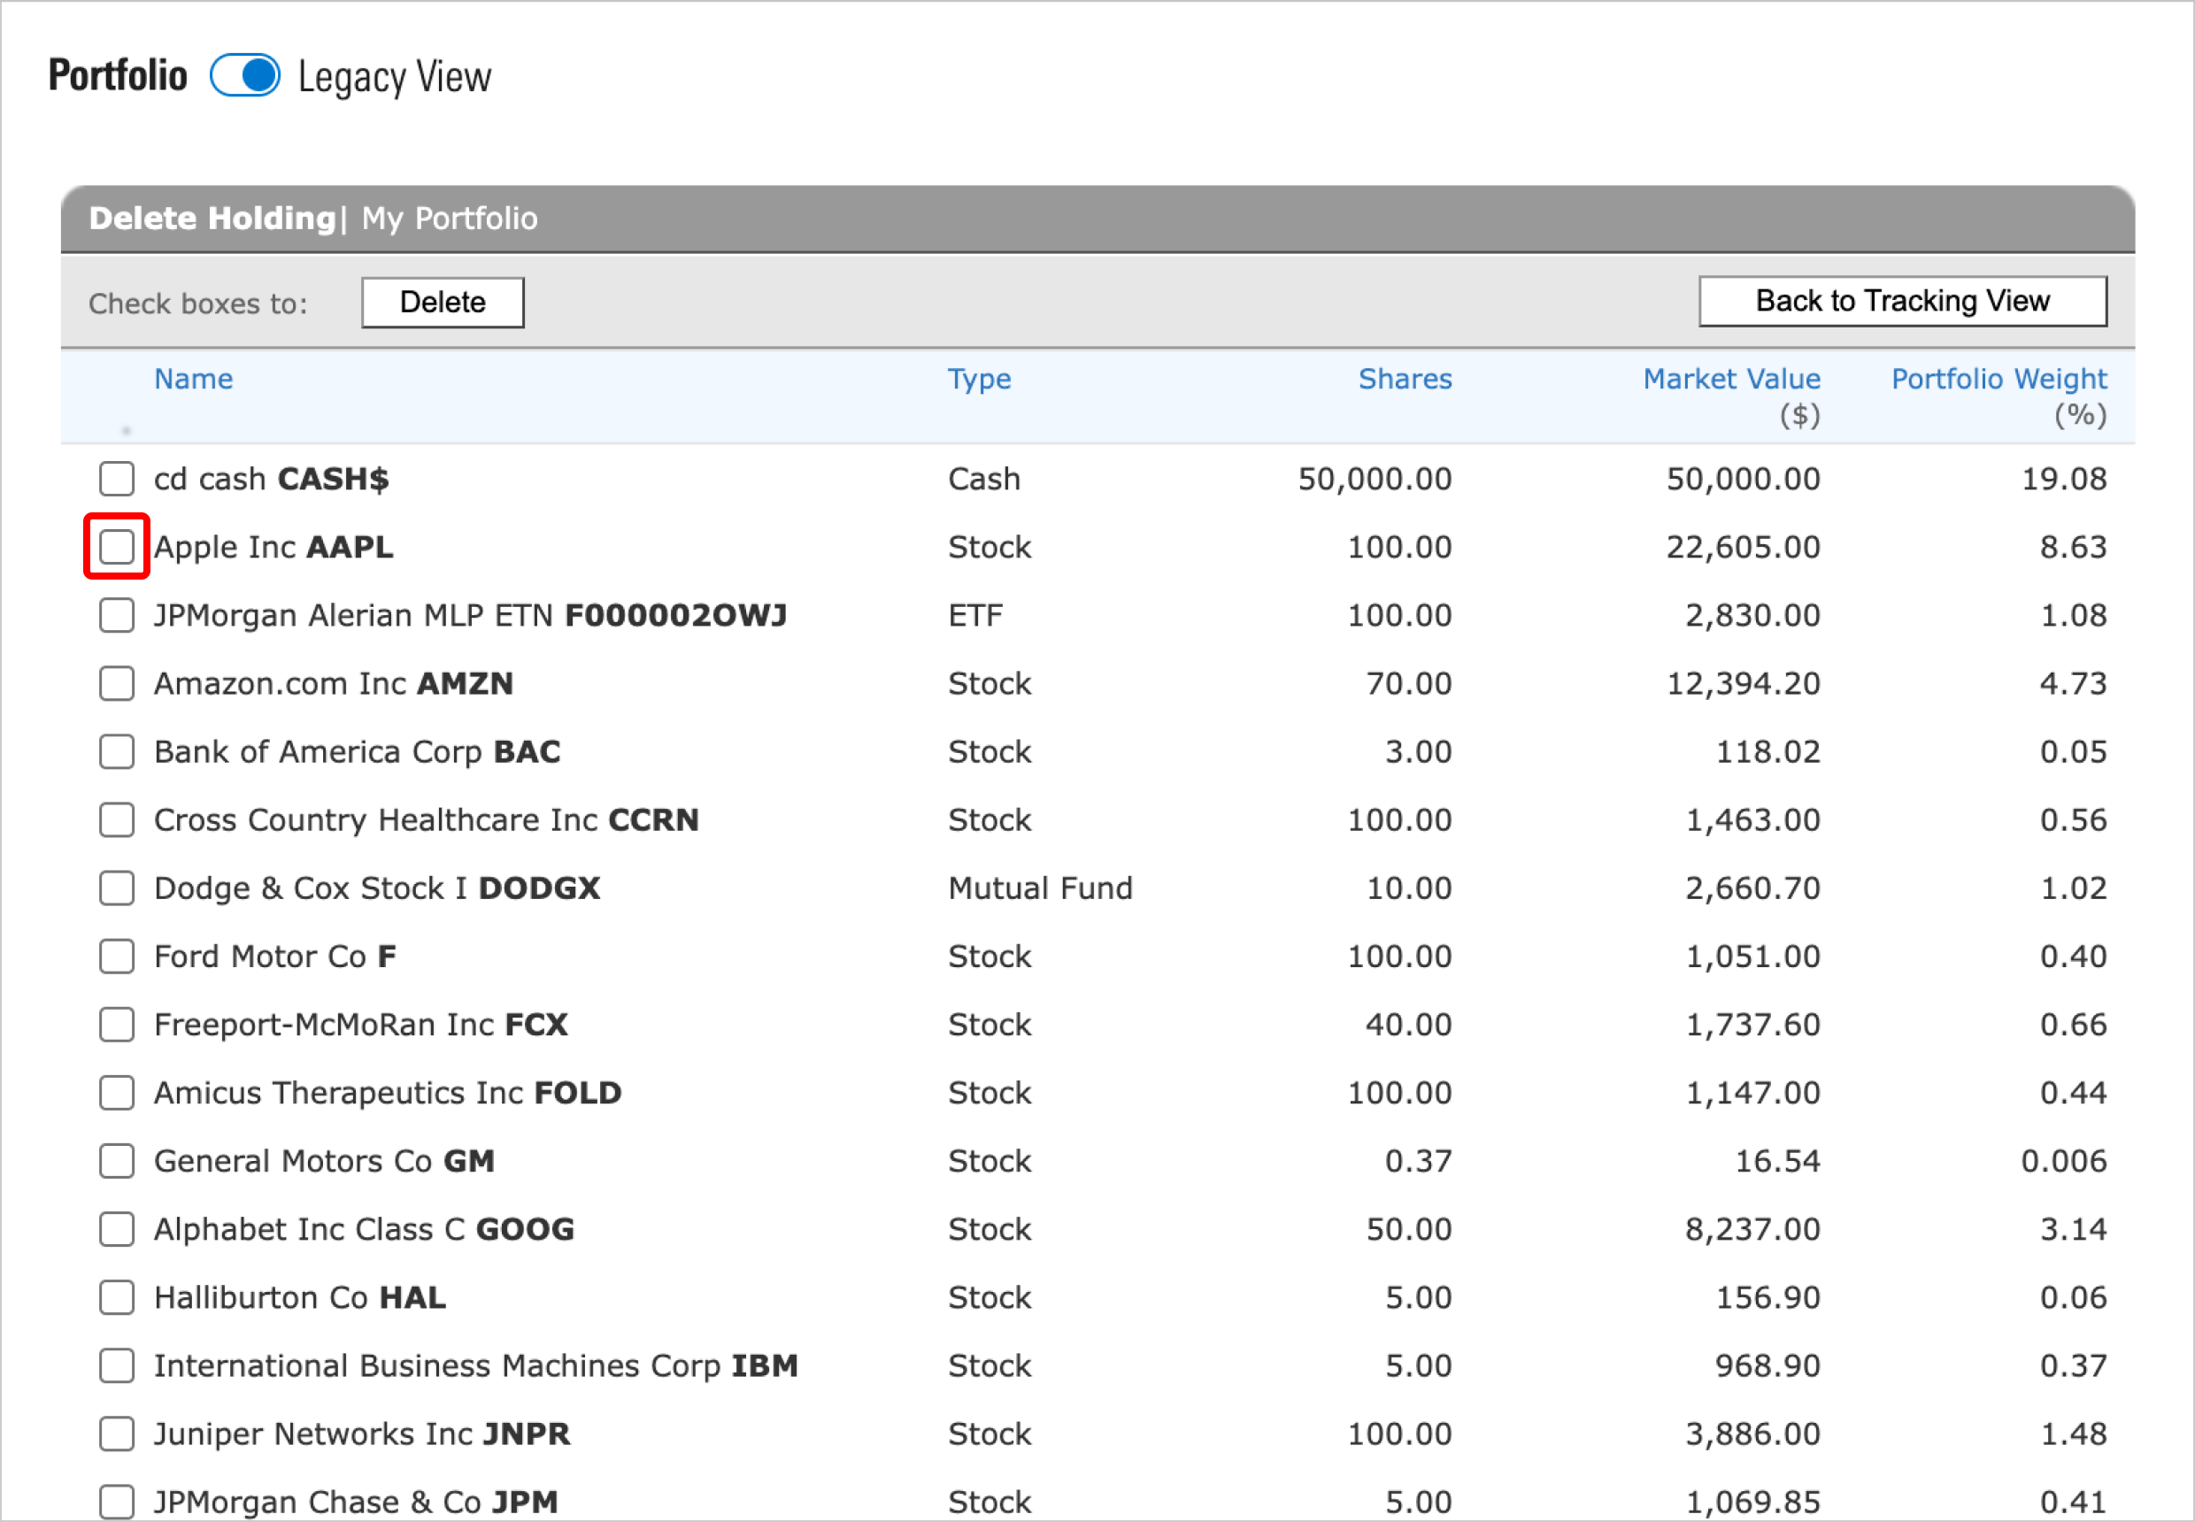The image size is (2195, 1522).
Task: Click the market value 3,886.00
Action: (x=1752, y=1434)
